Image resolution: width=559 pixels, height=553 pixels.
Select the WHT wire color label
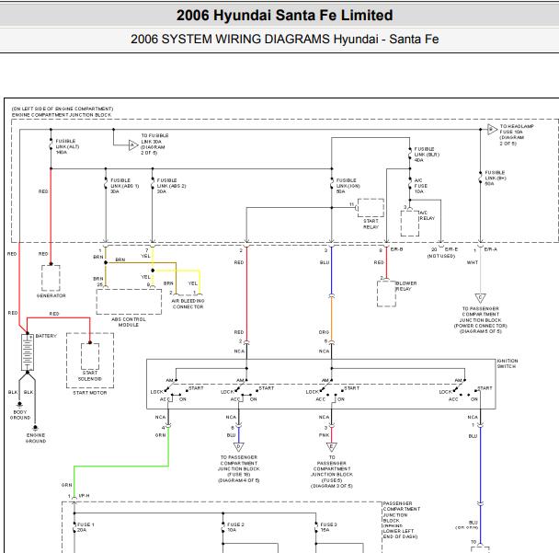click(x=473, y=262)
